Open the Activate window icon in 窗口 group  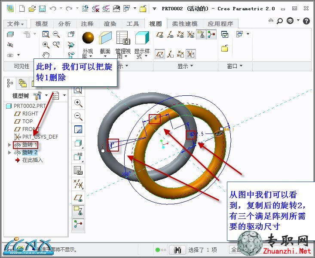click(x=225, y=34)
